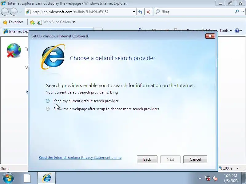This screenshot has width=246, height=184.
Task: Open the Tools menu
Action: [225, 31]
